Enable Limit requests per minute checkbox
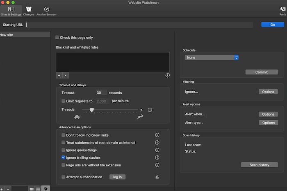 (64, 101)
